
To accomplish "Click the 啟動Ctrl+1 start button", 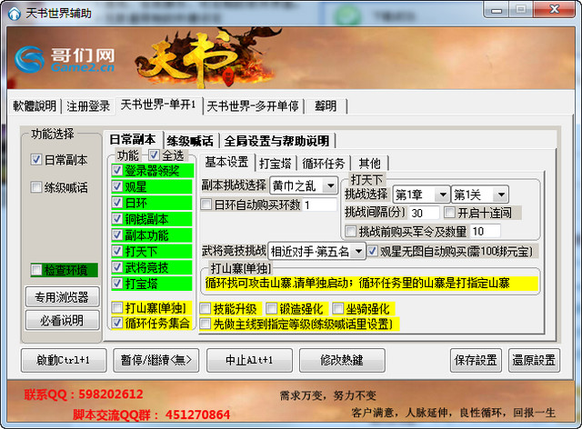I will click(59, 360).
